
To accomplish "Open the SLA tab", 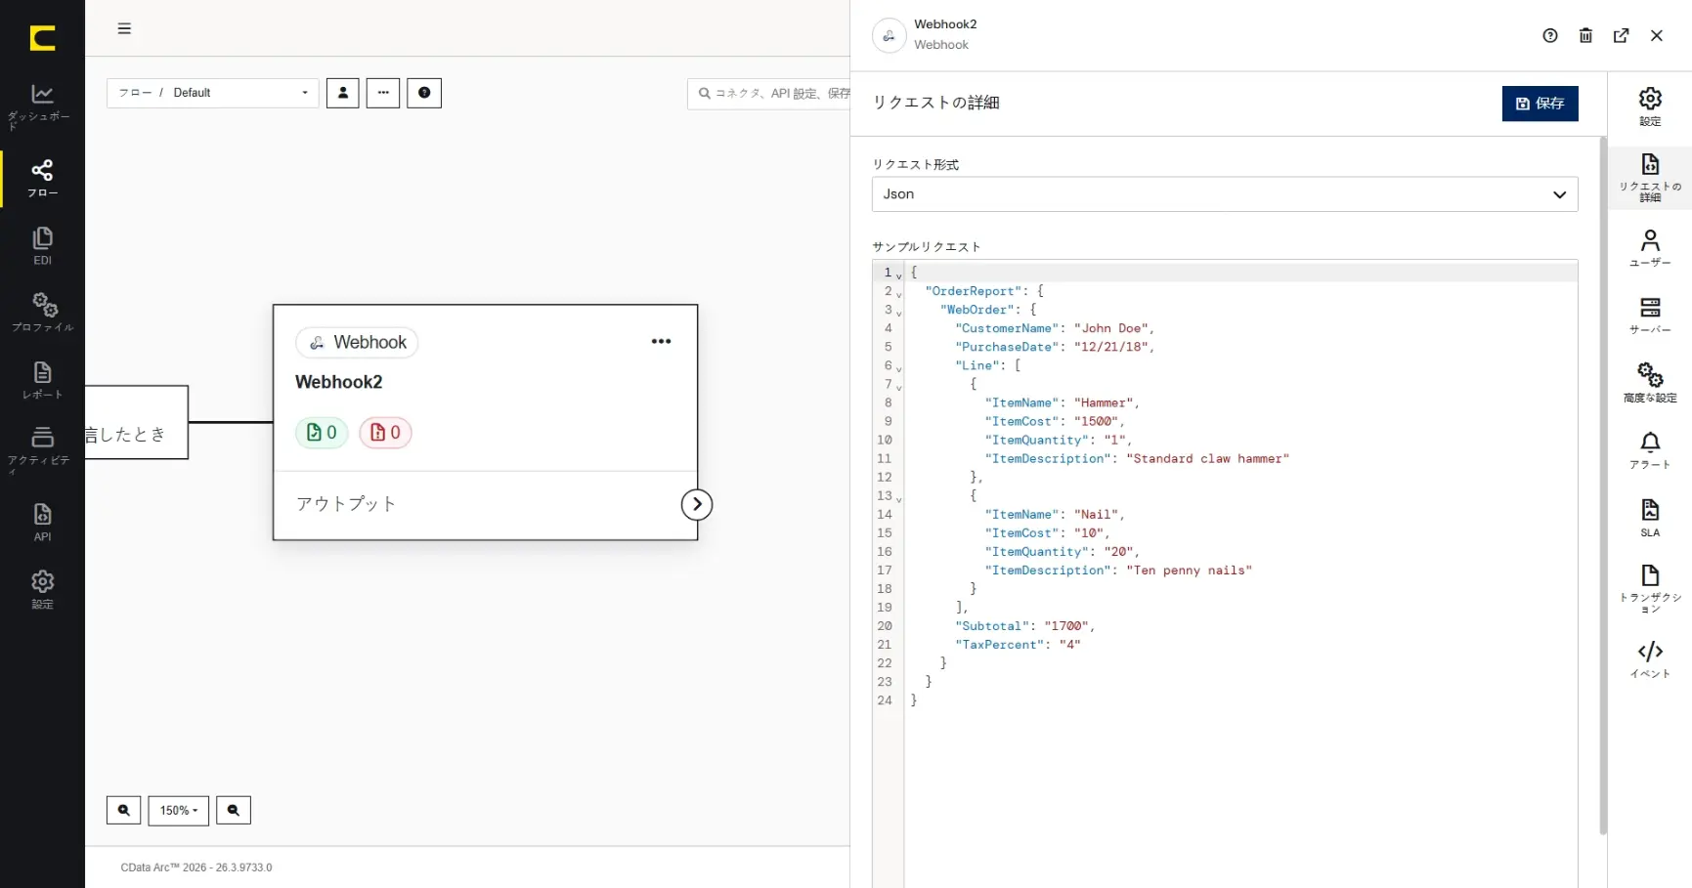I will pyautogui.click(x=1650, y=518).
